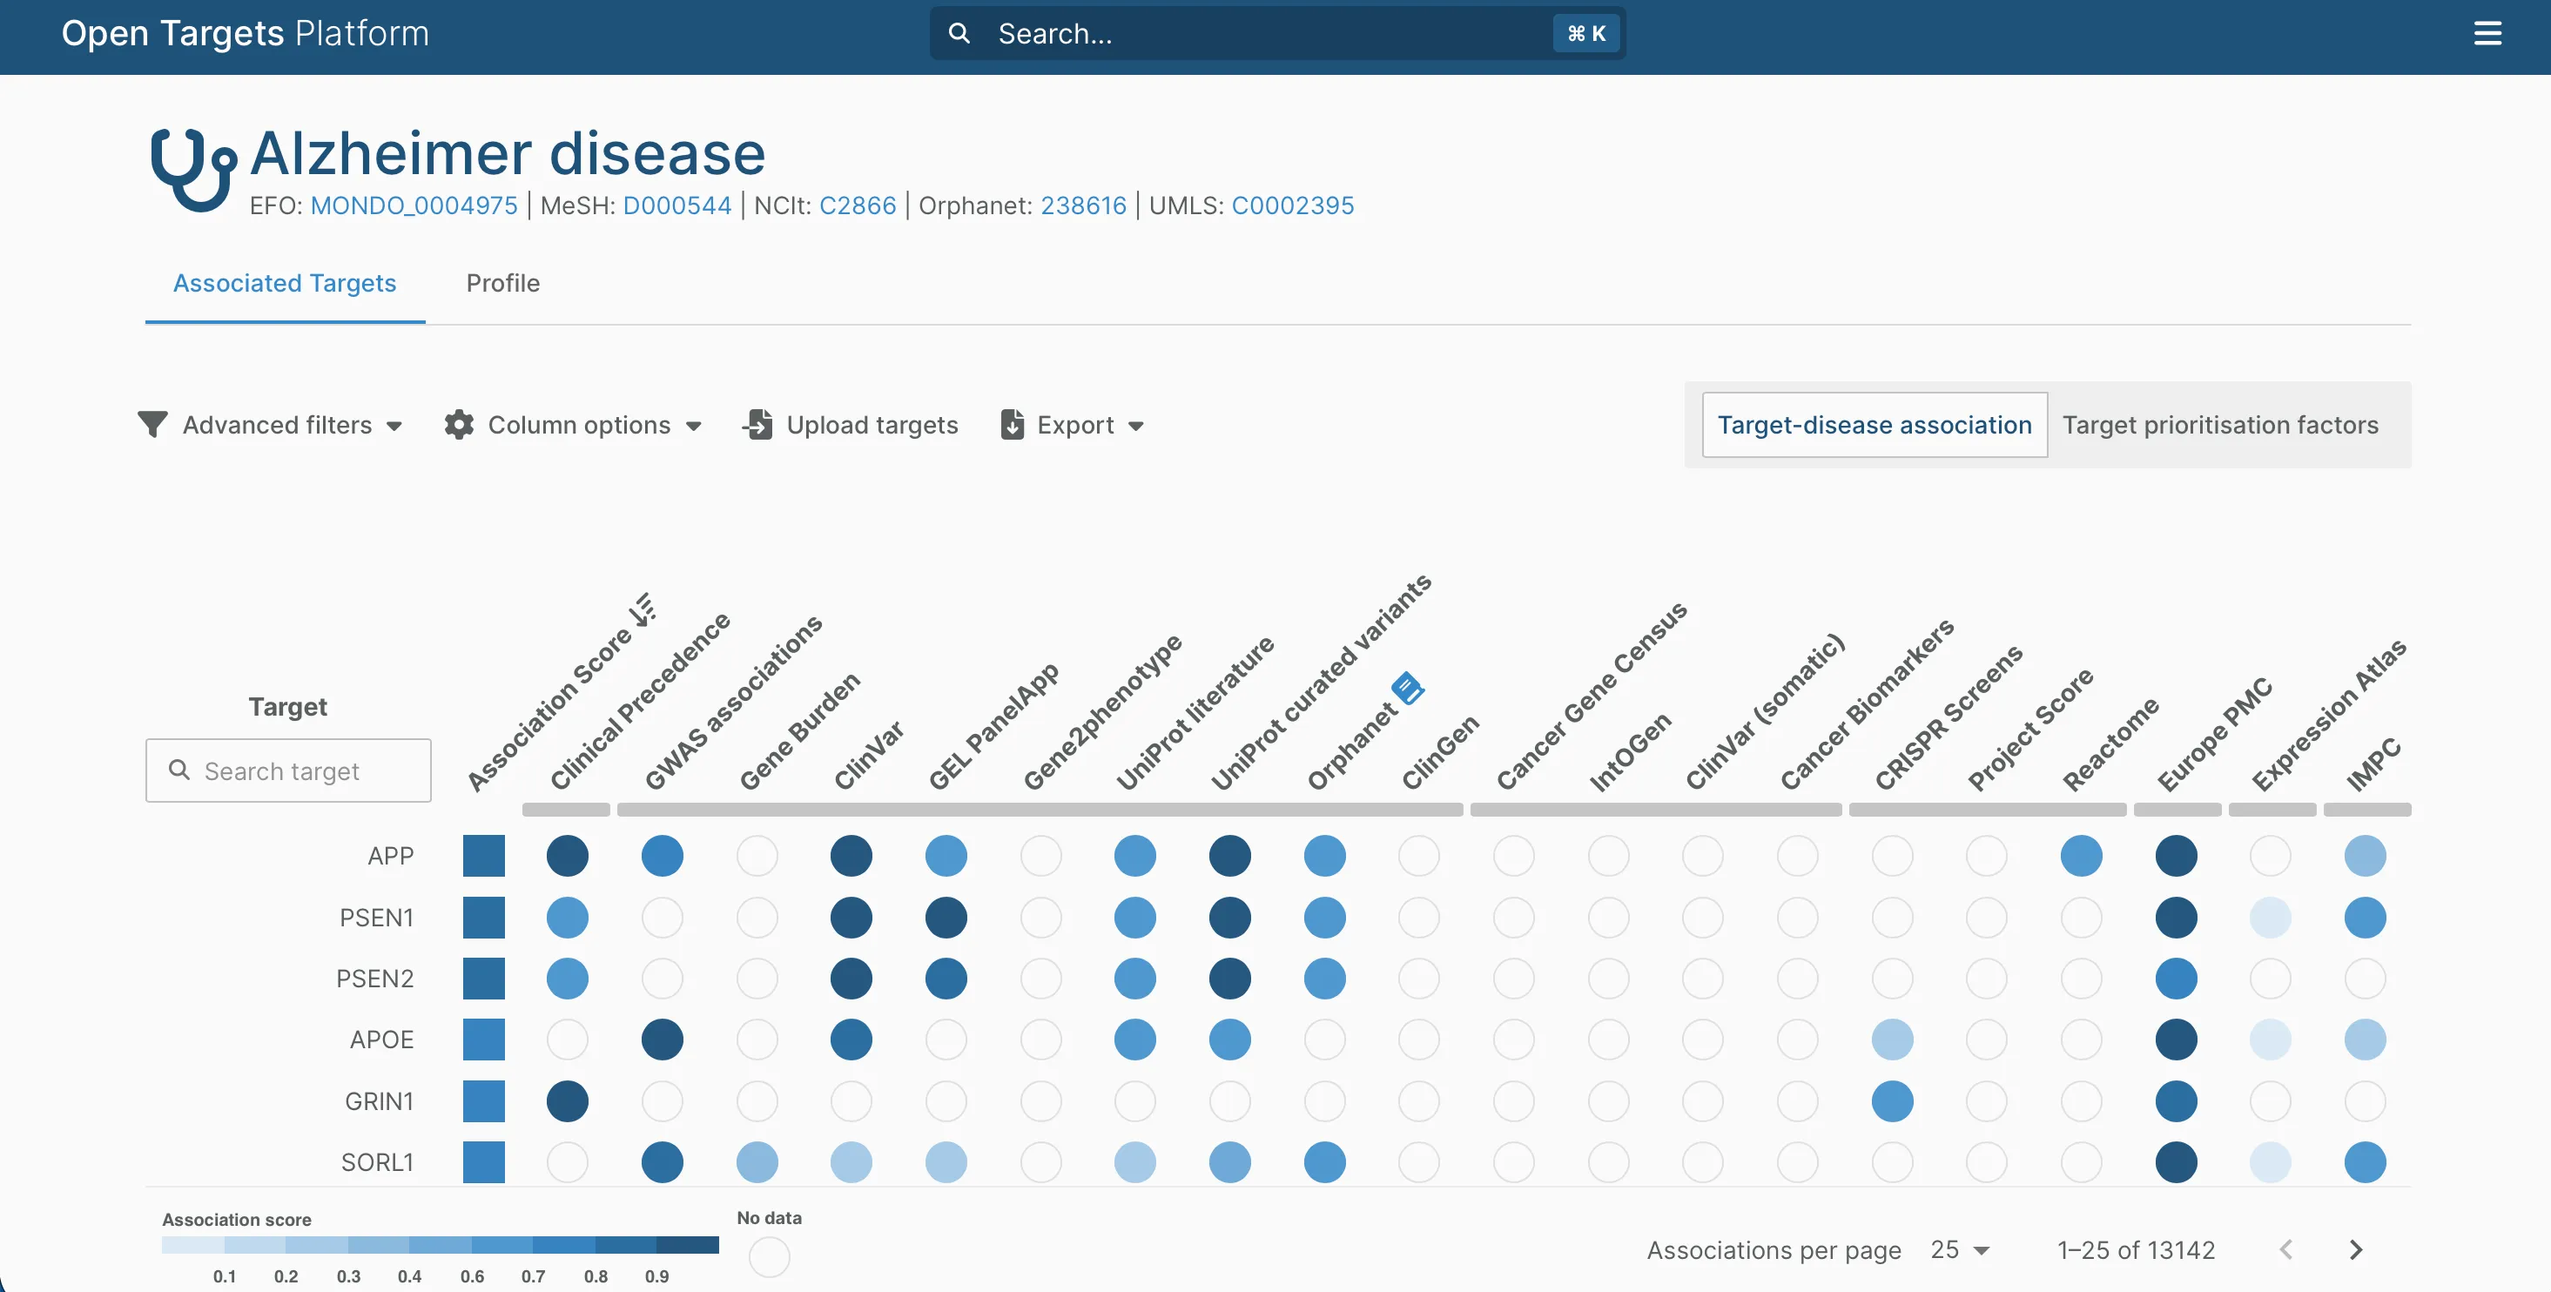Image resolution: width=2551 pixels, height=1292 pixels.
Task: Switch to Target prioritisation factors view
Action: pos(2219,425)
